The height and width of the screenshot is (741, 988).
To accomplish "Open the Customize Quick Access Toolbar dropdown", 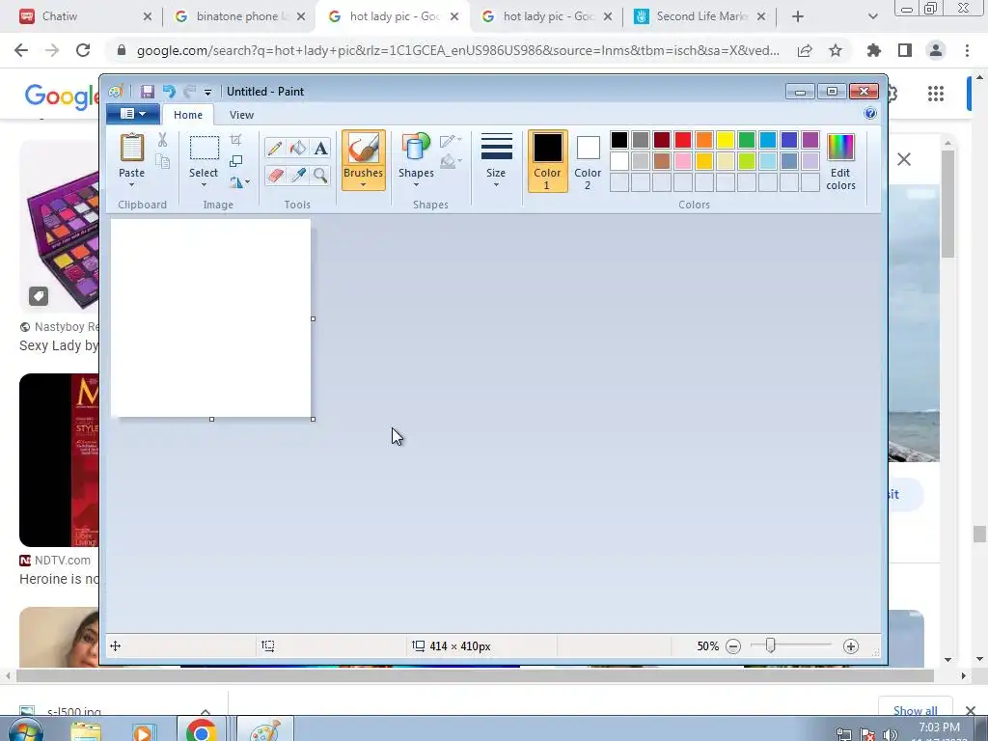I will 208,92.
